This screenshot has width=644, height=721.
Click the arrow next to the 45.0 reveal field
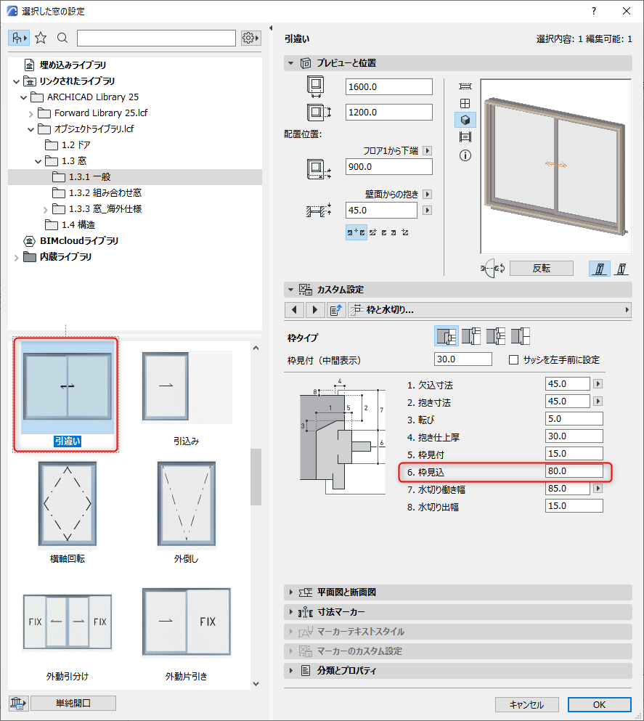(428, 211)
